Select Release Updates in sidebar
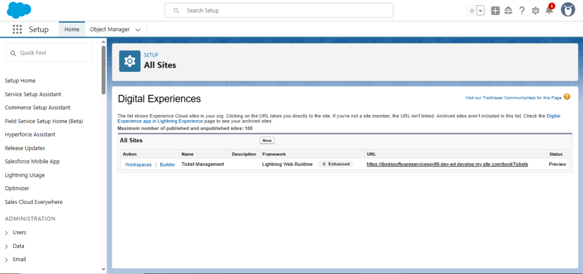Screen dimensions: 583x274 coord(25,148)
